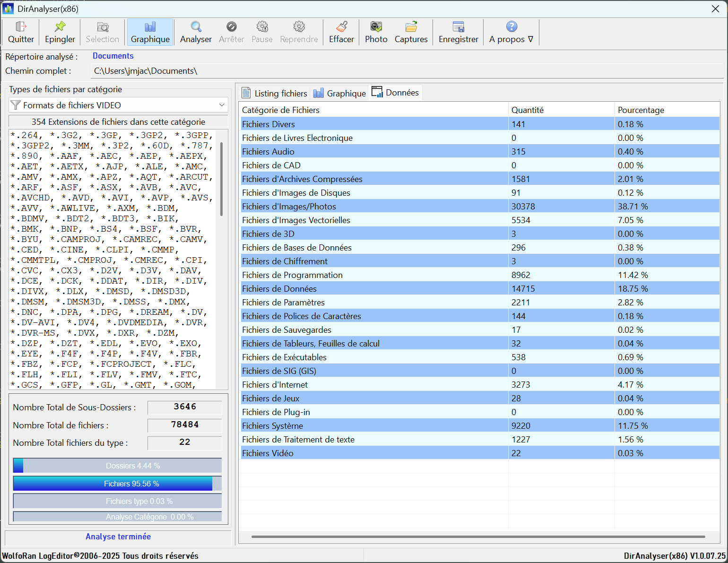Select the Fichiers d'Images/Photos row

pos(289,207)
